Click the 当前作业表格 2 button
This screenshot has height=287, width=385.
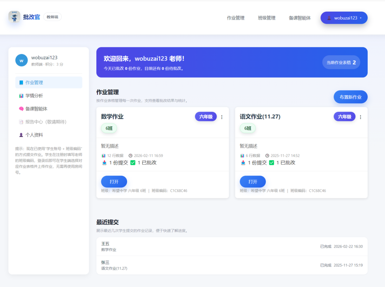point(341,62)
